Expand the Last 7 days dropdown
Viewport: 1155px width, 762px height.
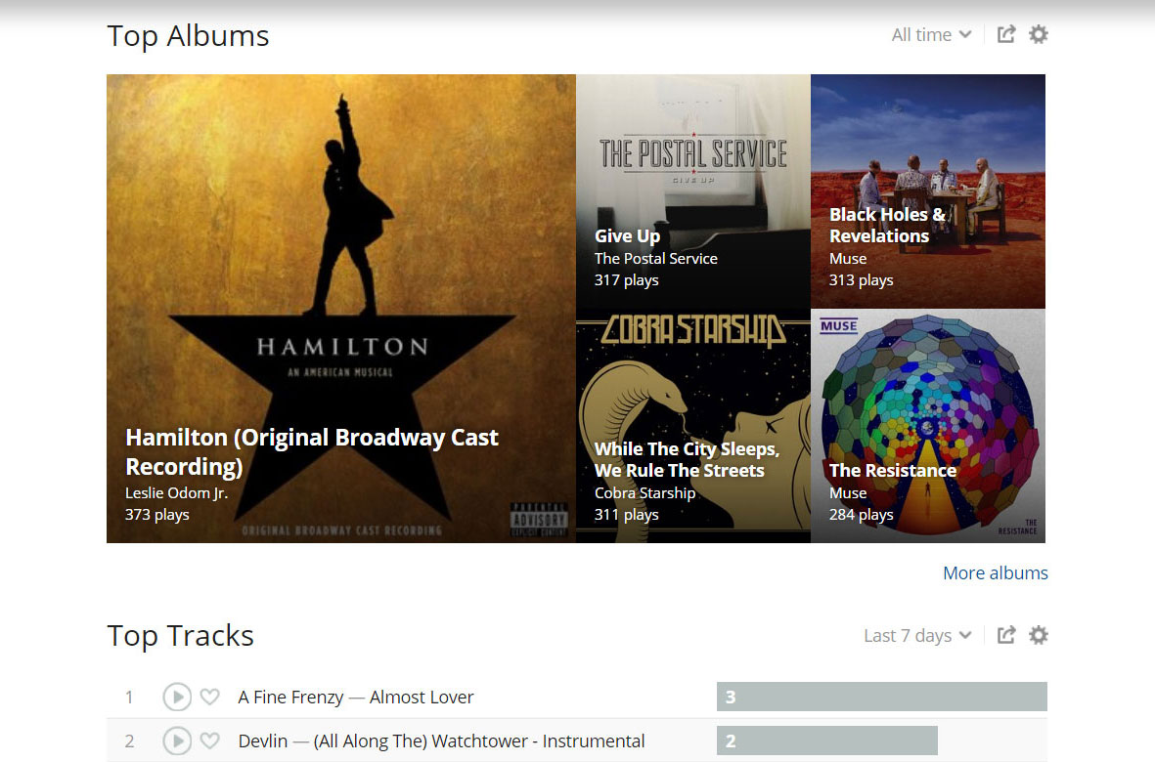917,636
